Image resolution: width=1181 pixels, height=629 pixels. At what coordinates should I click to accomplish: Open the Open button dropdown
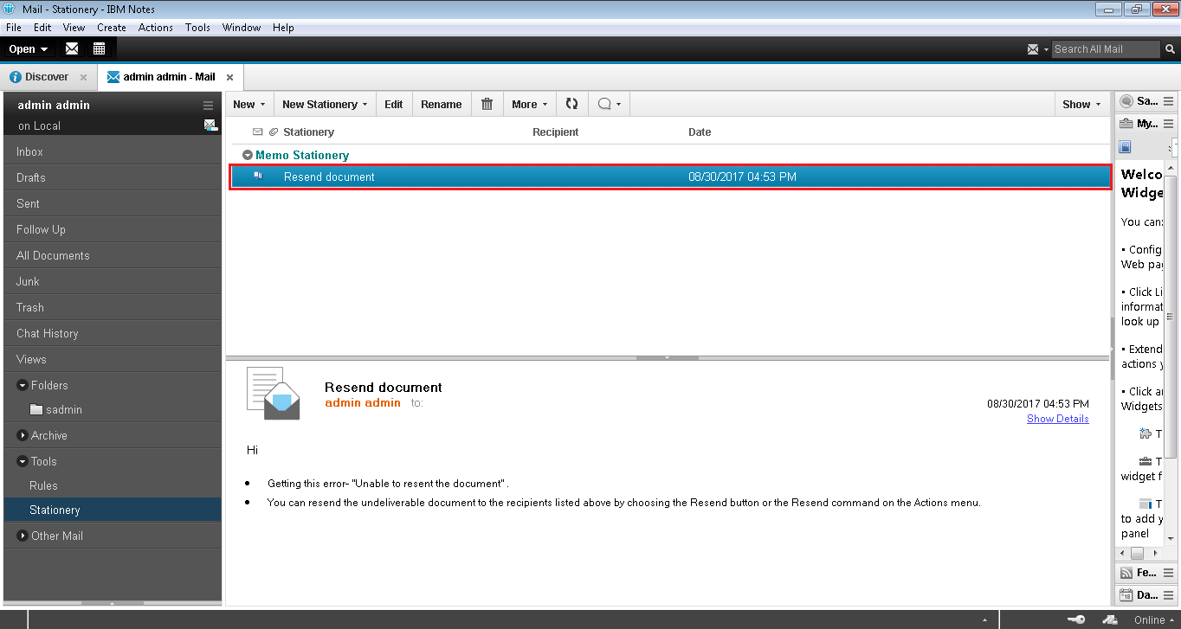point(29,49)
